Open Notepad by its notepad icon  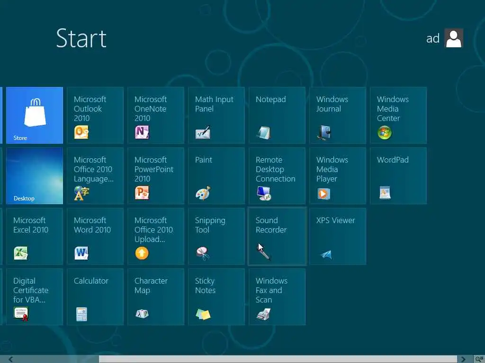263,133
